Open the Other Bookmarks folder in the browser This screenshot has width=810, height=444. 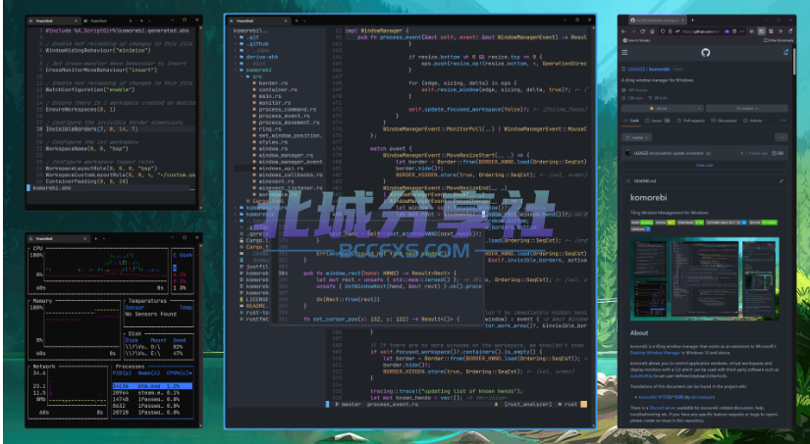778,40
